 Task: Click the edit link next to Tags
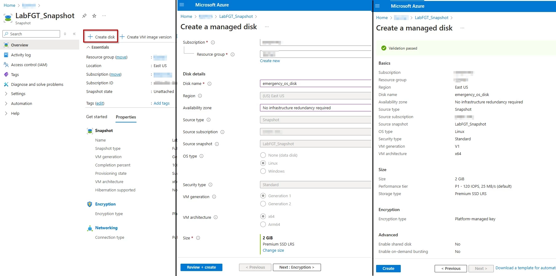point(100,103)
